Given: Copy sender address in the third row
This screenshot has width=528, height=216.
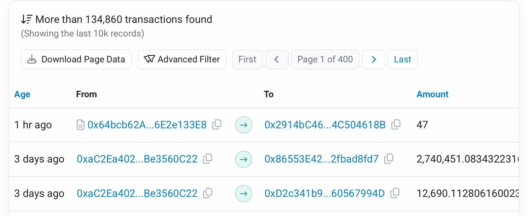Looking at the screenshot, I should coord(208,193).
